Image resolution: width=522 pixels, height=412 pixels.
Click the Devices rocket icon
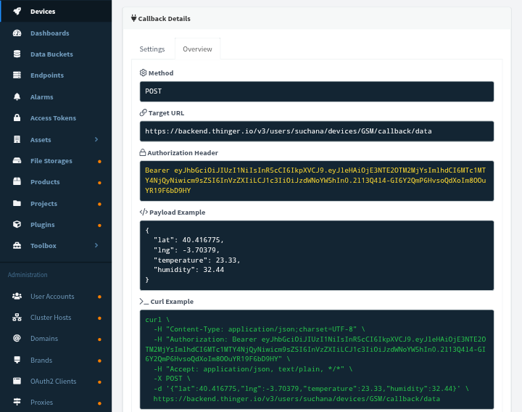tap(17, 12)
